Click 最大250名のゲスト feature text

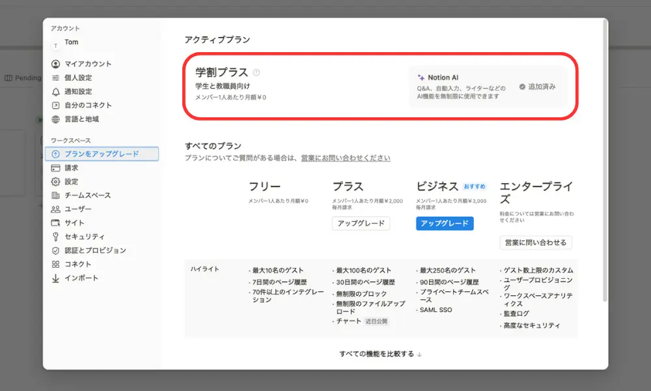448,270
